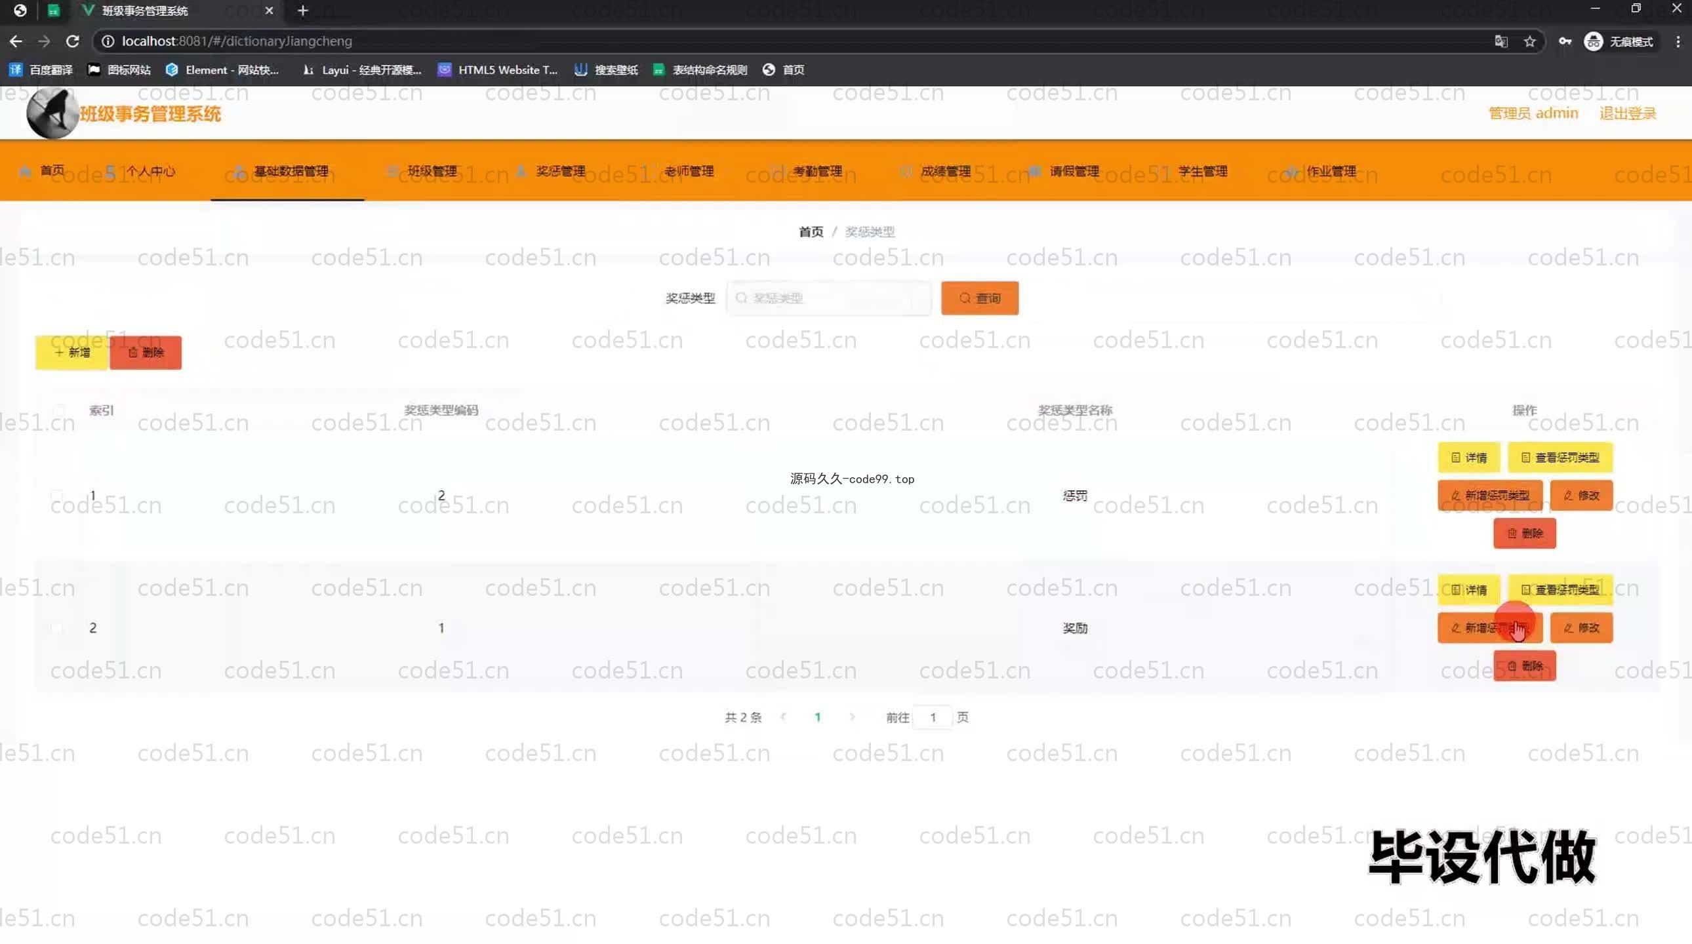Click the previous page arrow in pagination
The width and height of the screenshot is (1692, 944).
point(783,717)
